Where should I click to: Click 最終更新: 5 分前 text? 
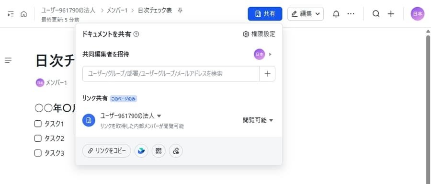[x=60, y=20]
